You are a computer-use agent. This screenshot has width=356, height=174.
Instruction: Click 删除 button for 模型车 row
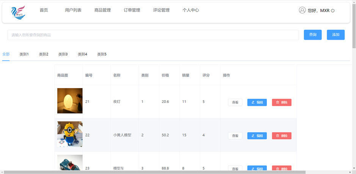coord(282,168)
